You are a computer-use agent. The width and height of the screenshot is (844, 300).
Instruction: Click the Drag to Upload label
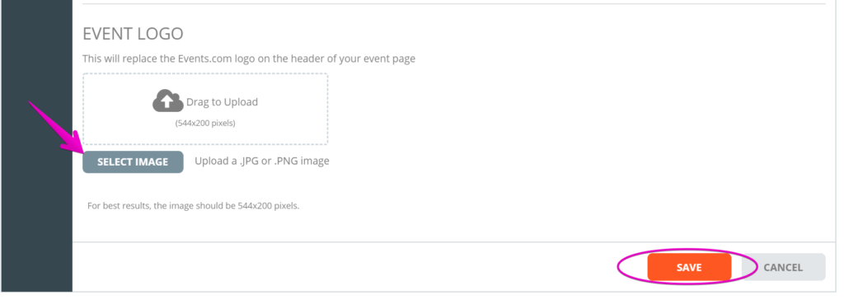click(223, 102)
